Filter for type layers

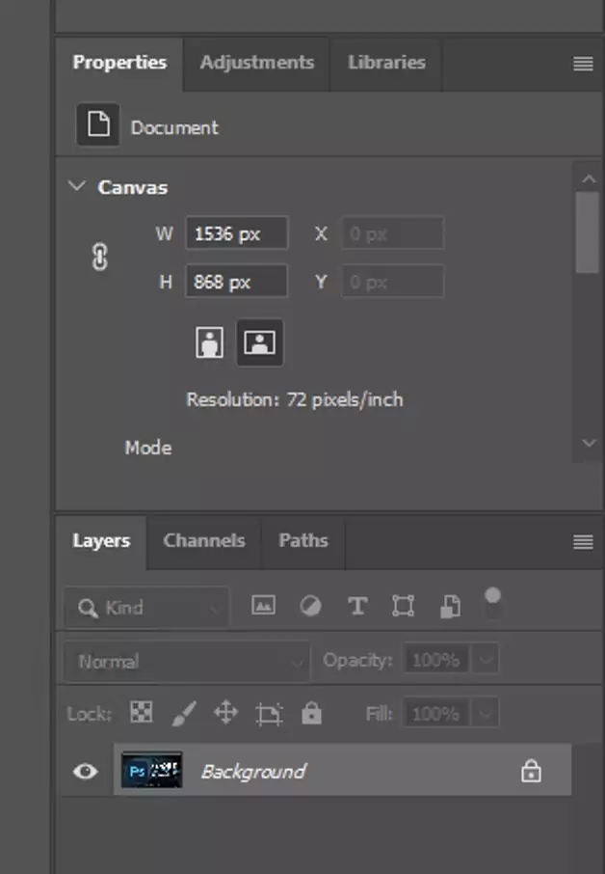click(357, 606)
